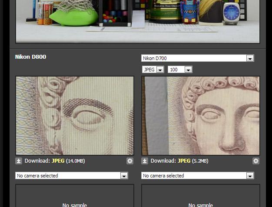Click the lower-right No sample panel
The width and height of the screenshot is (272, 207).
[201, 196]
